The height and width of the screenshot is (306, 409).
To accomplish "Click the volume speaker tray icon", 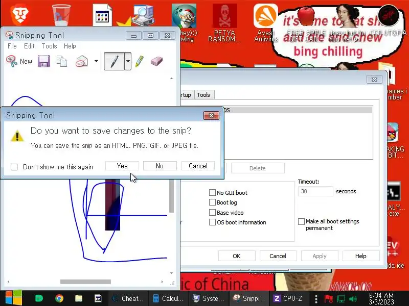I will [x=353, y=299].
